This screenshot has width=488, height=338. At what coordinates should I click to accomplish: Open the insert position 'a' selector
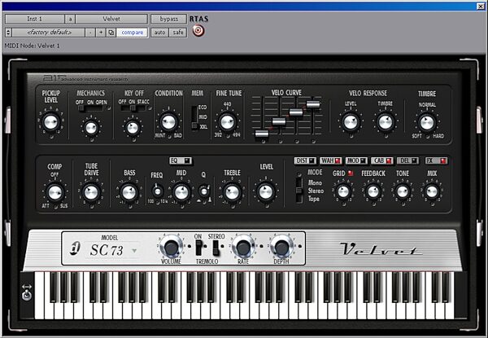click(70, 19)
